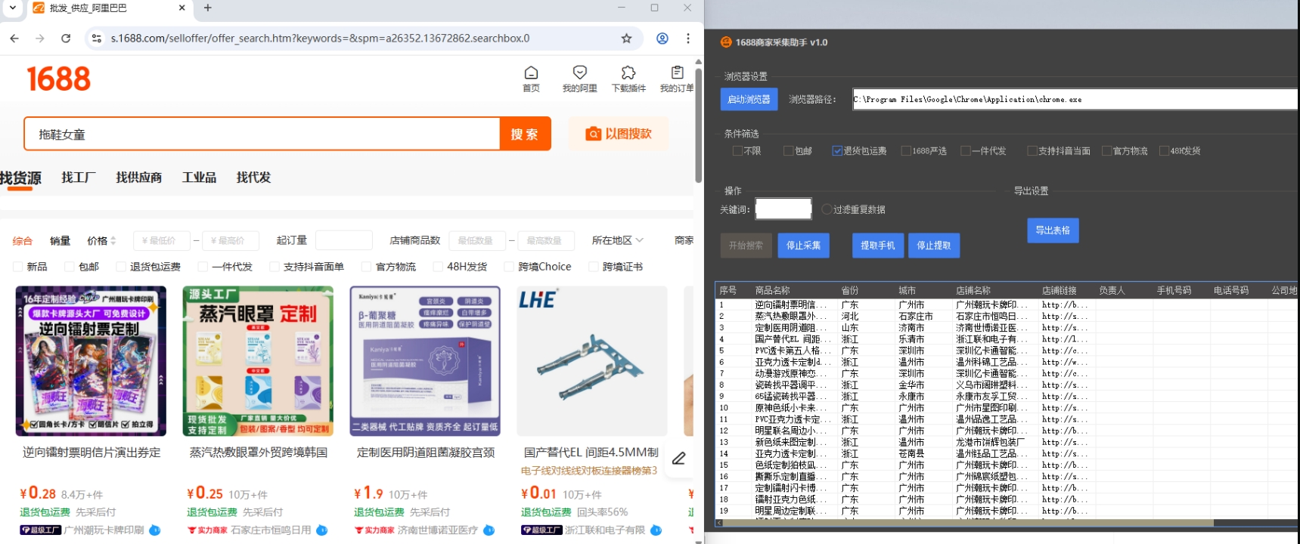Open new browser tab
The width and height of the screenshot is (1300, 544).
tap(208, 8)
